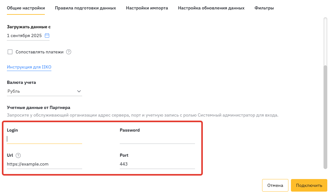Click the date field 1 сентября 2025
Screen dimensions: 332x196
pos(24,36)
